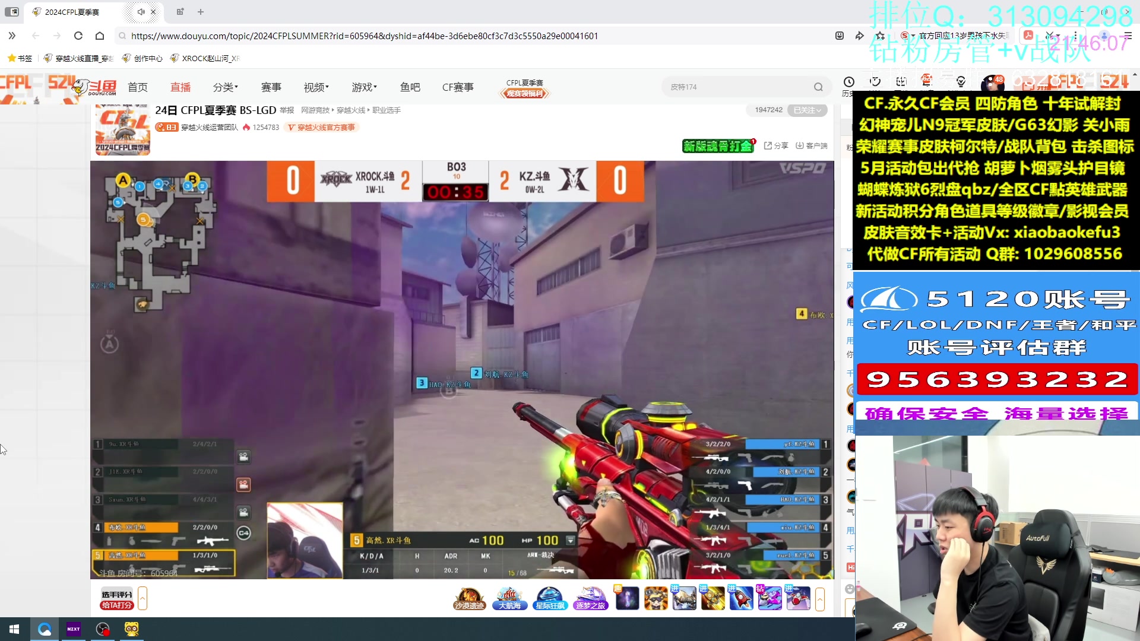
Task: Reload the current page
Action: (x=78, y=36)
